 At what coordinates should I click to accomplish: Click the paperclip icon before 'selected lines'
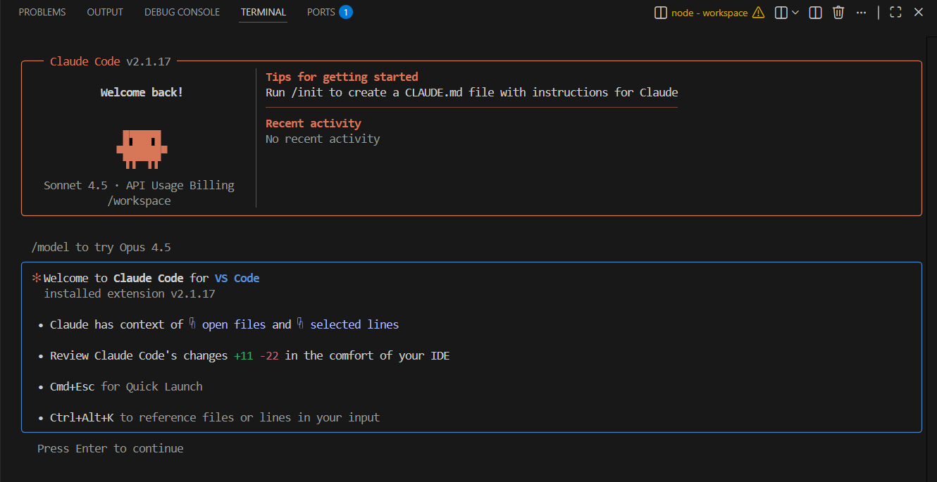click(300, 324)
